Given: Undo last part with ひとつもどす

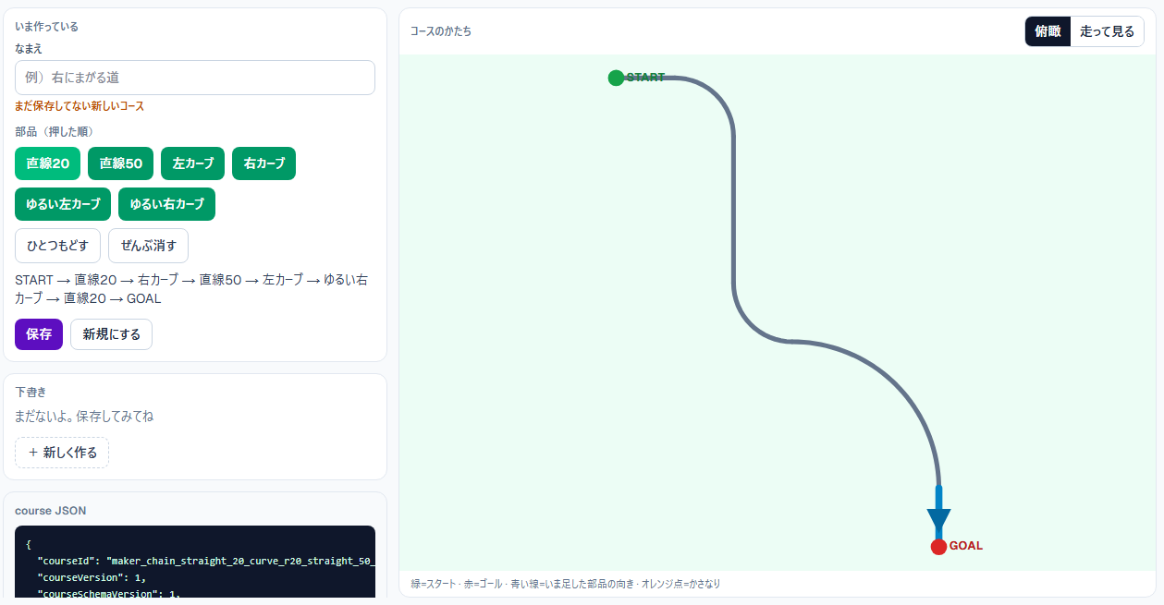Looking at the screenshot, I should [57, 246].
